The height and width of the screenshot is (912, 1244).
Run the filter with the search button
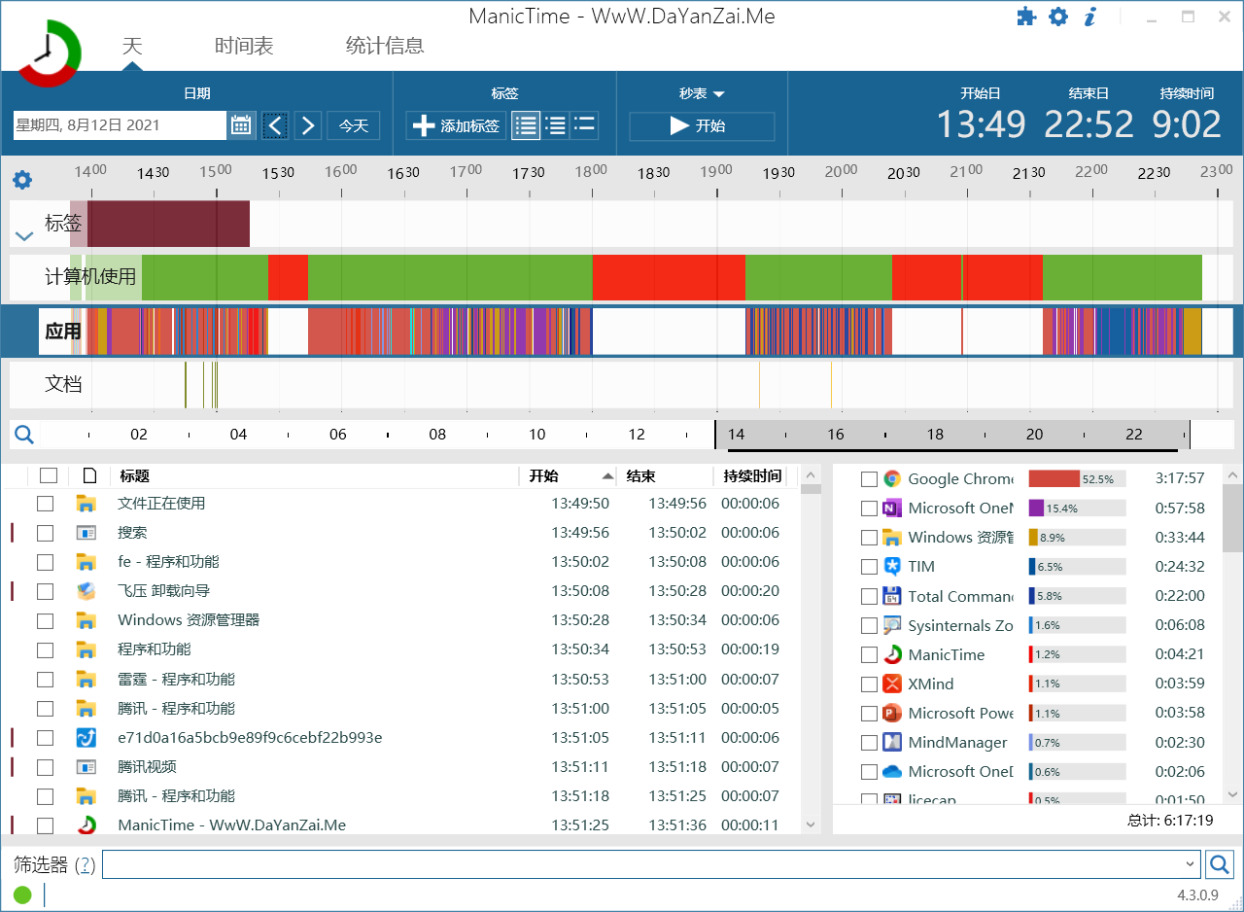click(x=1220, y=863)
